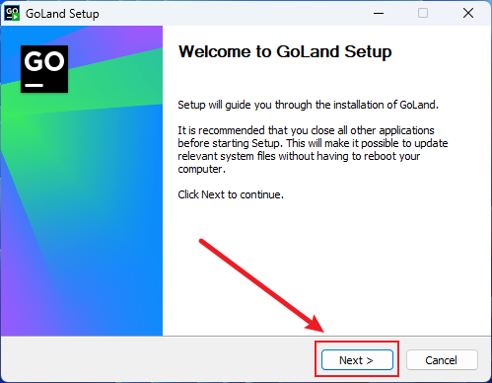Click the black GO logo square

point(44,69)
